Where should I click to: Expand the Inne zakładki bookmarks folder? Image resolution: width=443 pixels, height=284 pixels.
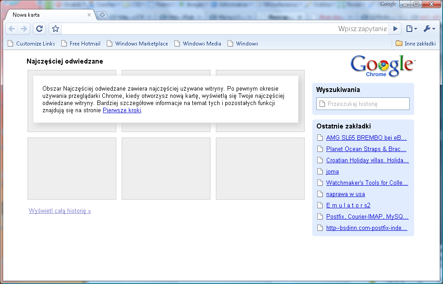416,44
